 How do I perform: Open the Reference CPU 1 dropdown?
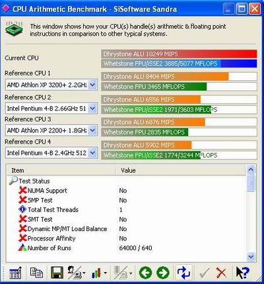click(92, 85)
